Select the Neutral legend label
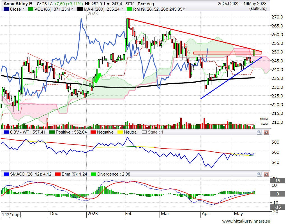This screenshot has height=224, width=286. (131, 132)
